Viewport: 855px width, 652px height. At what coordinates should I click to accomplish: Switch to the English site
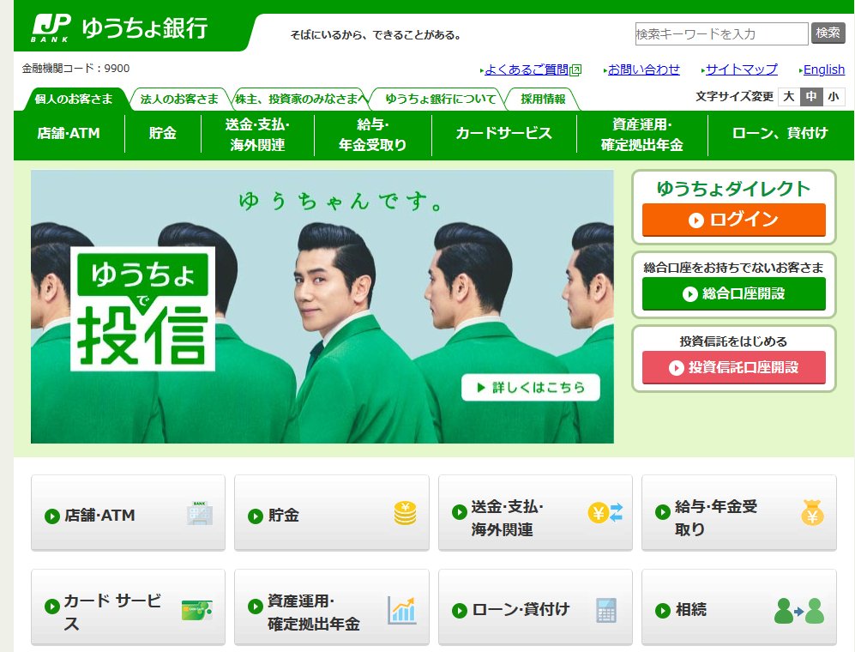pyautogui.click(x=824, y=69)
